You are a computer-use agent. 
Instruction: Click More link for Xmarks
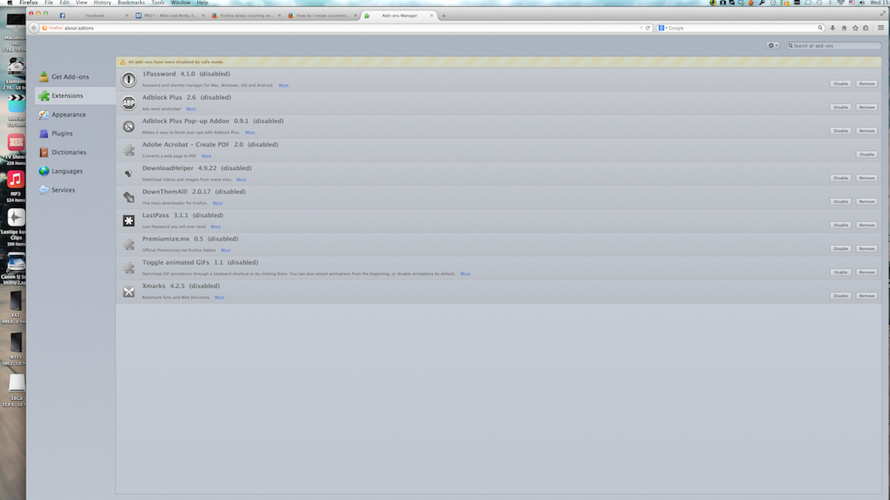coord(220,297)
